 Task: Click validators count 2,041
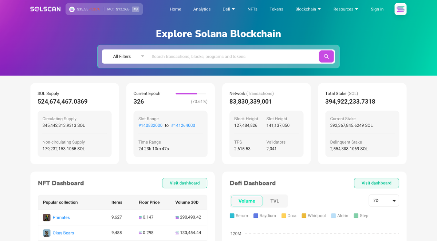pos(272,149)
